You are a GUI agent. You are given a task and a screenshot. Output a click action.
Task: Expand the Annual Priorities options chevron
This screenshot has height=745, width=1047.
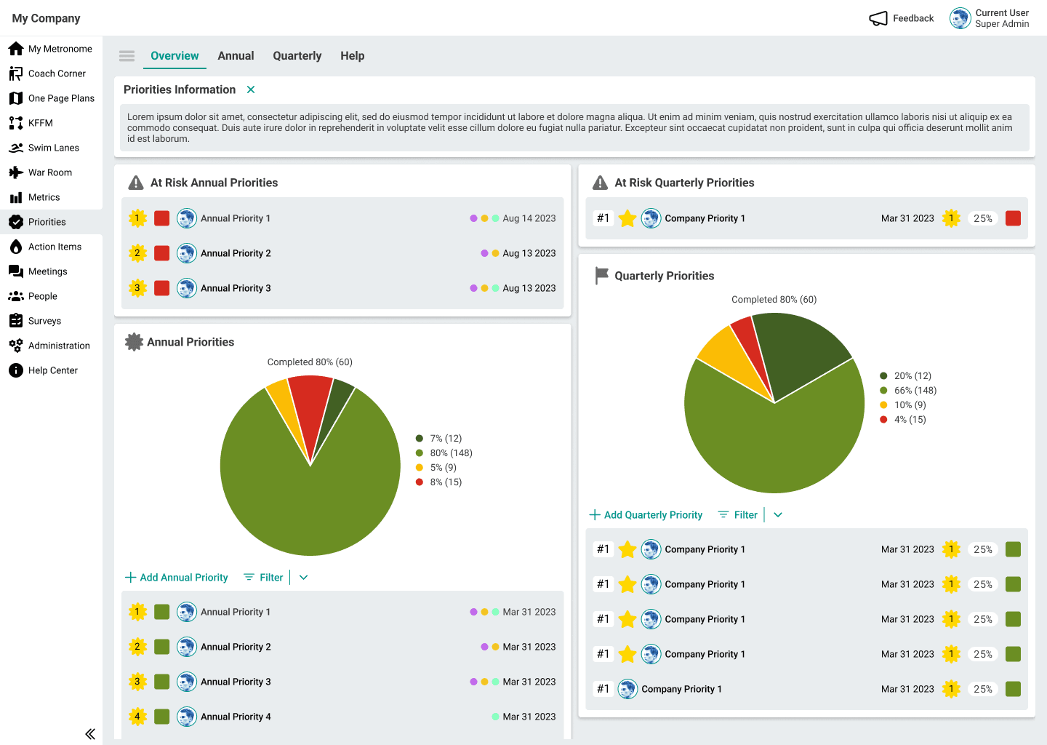point(303,577)
